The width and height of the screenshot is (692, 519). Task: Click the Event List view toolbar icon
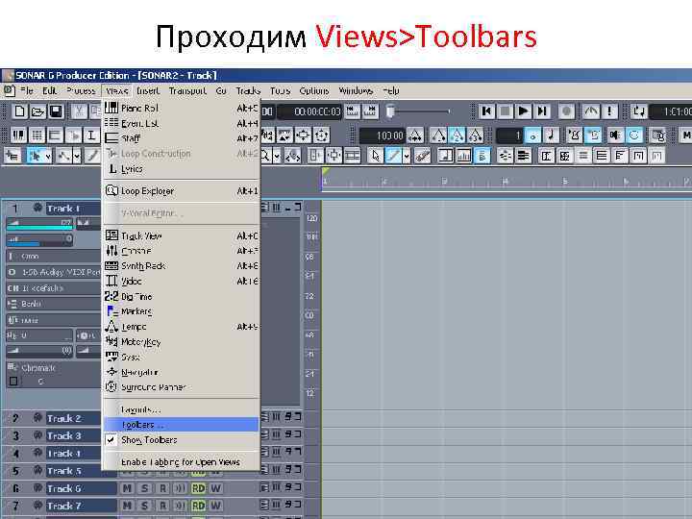tap(37, 136)
